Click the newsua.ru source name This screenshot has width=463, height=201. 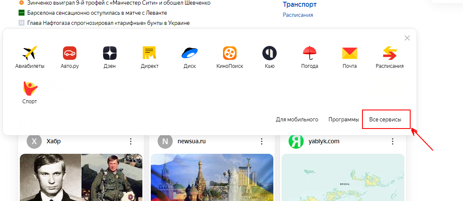point(191,142)
